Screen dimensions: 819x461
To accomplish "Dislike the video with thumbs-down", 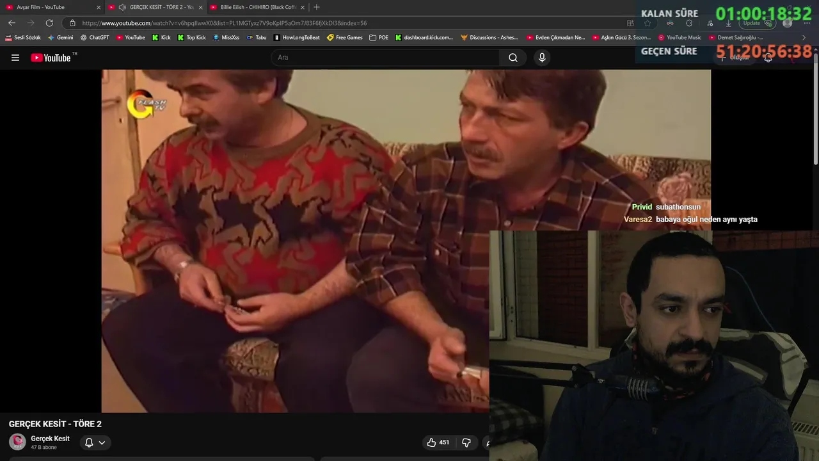I will click(x=466, y=442).
